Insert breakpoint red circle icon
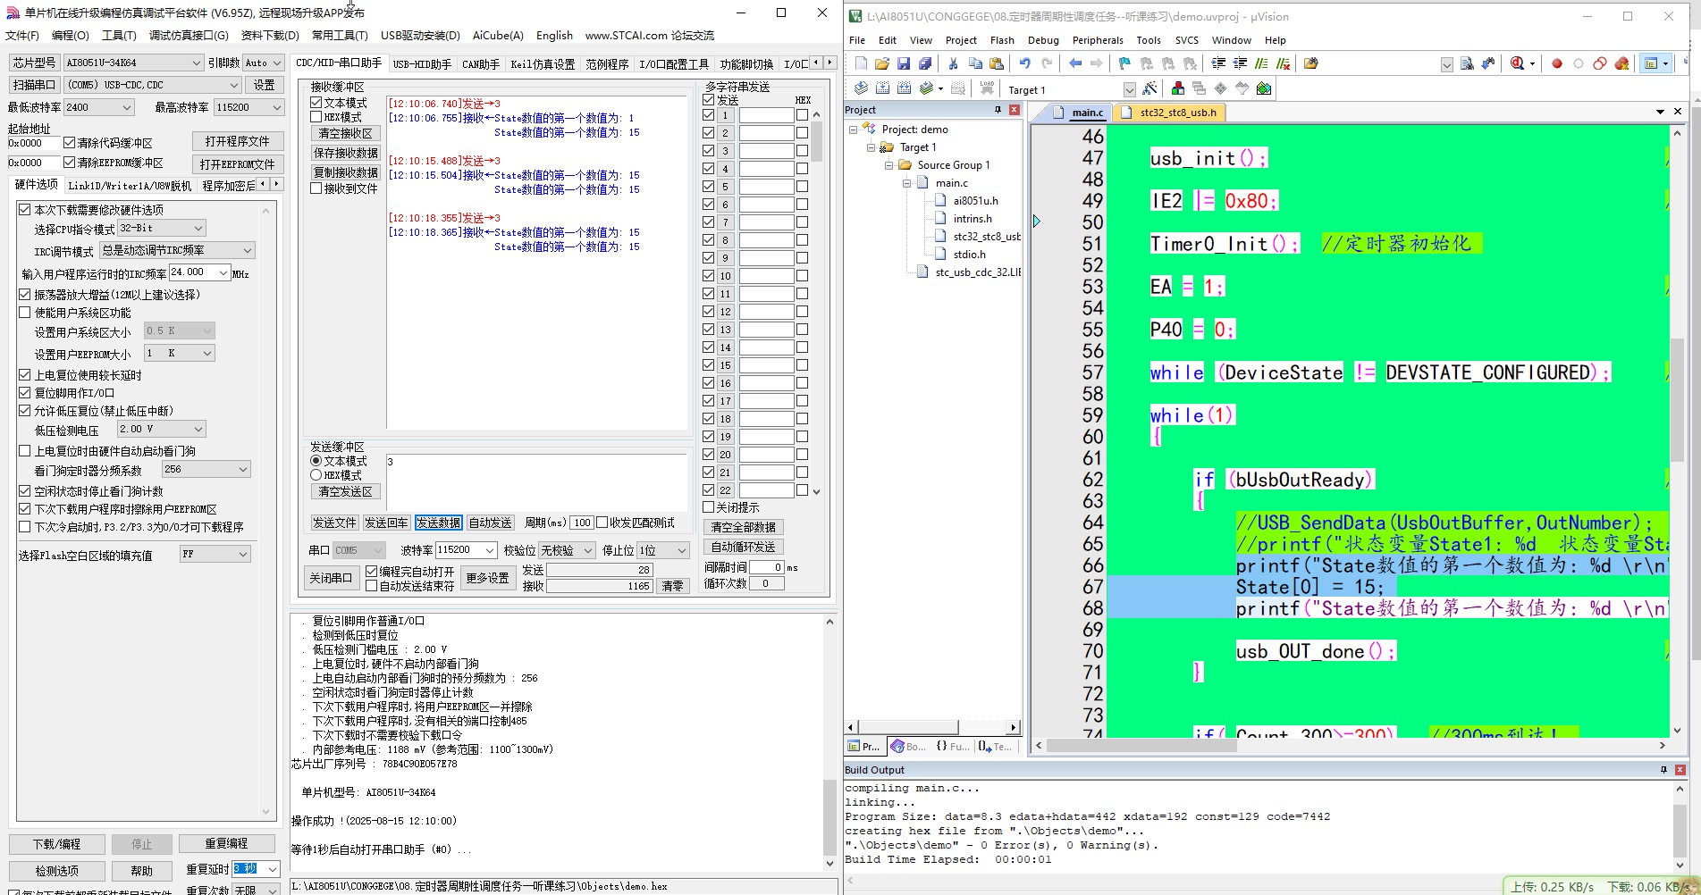This screenshot has height=895, width=1701. pyautogui.click(x=1557, y=63)
